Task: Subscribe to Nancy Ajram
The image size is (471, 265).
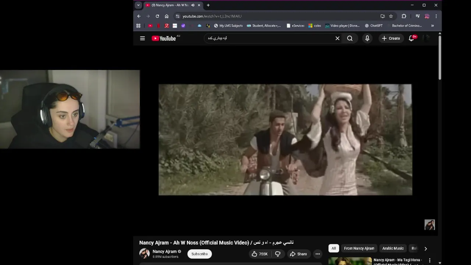Action: click(x=199, y=254)
